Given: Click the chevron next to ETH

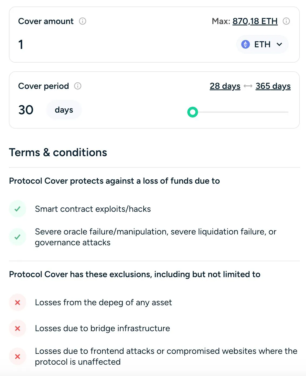Looking at the screenshot, I should (x=280, y=44).
